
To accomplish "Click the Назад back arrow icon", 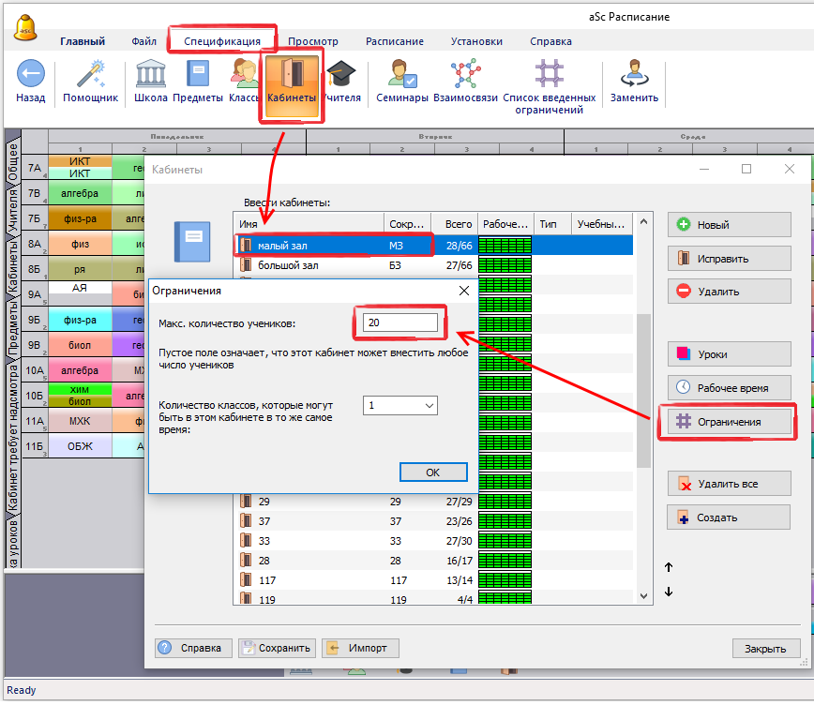I will tap(31, 75).
